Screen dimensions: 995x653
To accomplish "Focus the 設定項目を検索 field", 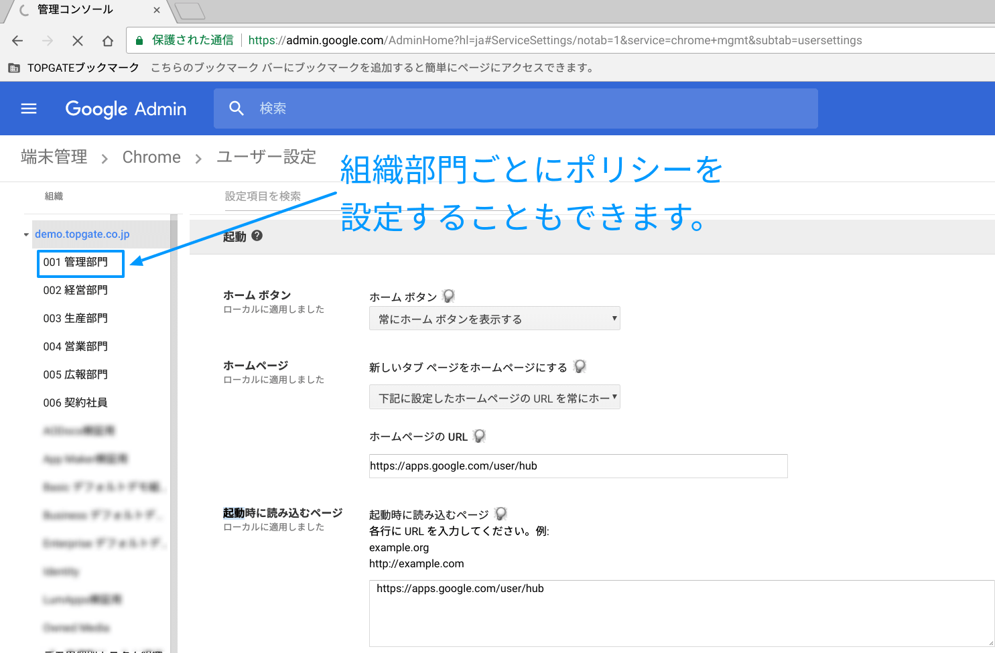I will click(263, 196).
